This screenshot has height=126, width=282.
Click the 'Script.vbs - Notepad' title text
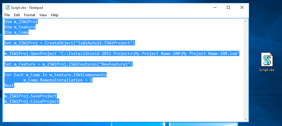pyautogui.click(x=27, y=8)
